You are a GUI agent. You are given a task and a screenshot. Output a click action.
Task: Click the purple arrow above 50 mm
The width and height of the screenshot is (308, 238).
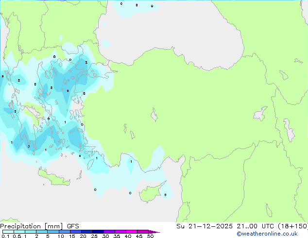point(154,232)
